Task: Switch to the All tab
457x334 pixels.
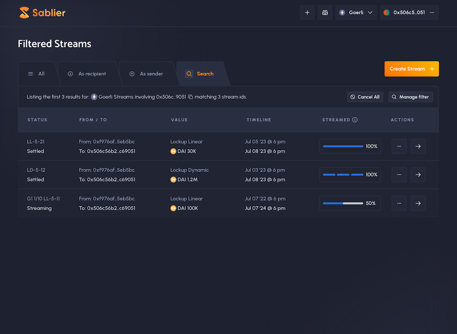Action: coord(37,74)
